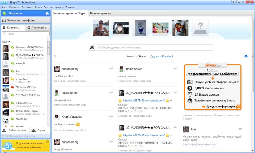This screenshot has width=255, height=153.
Task: Video call Юрий Лазарев via the camera icon
Action: click(x=111, y=116)
